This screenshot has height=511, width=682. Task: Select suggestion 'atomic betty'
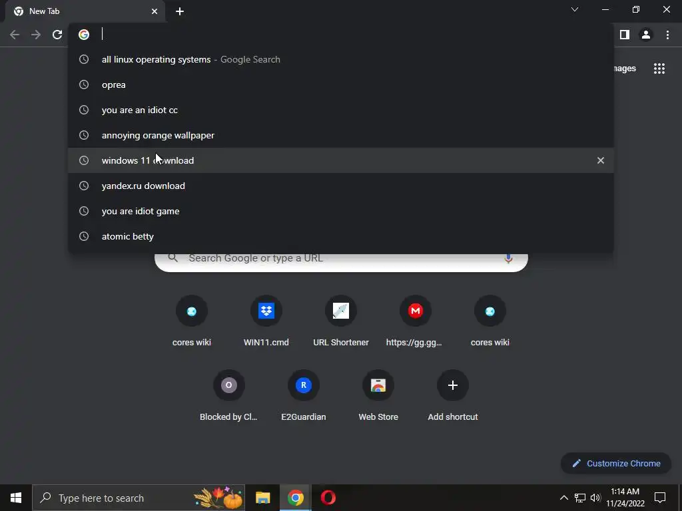(x=341, y=236)
